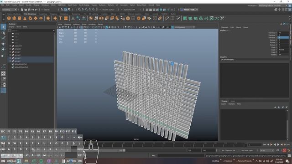292x164 pixels.
Task: Click the range slider end handle
Action: [x=124, y=150]
